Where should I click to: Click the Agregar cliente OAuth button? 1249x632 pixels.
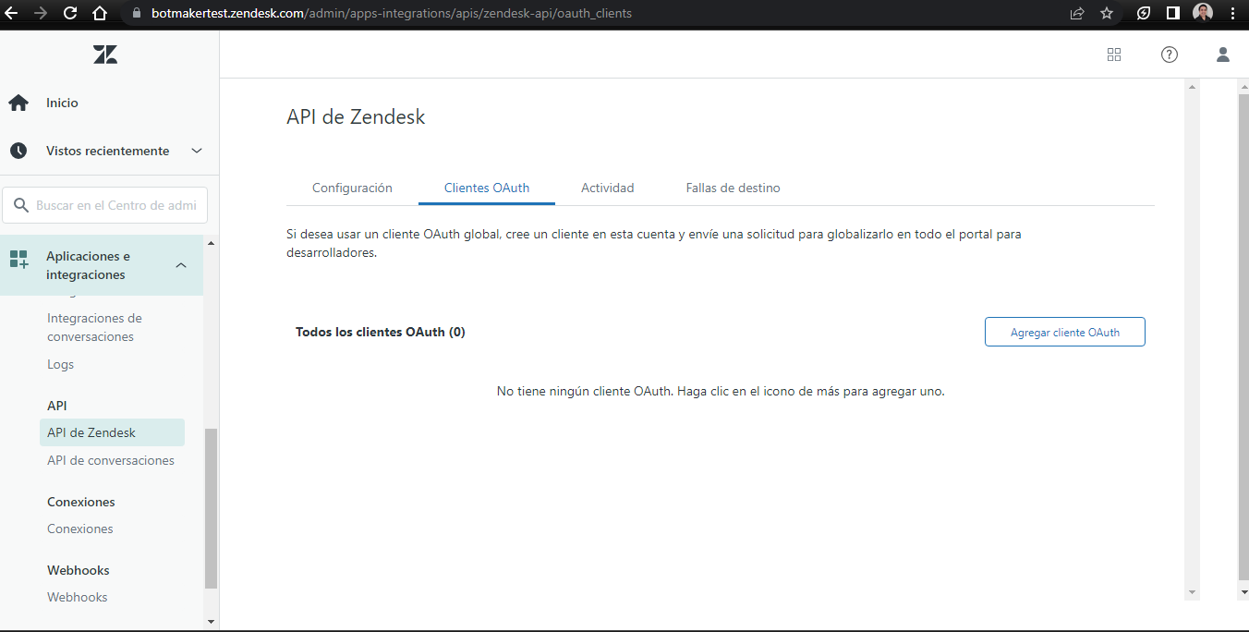tap(1065, 332)
